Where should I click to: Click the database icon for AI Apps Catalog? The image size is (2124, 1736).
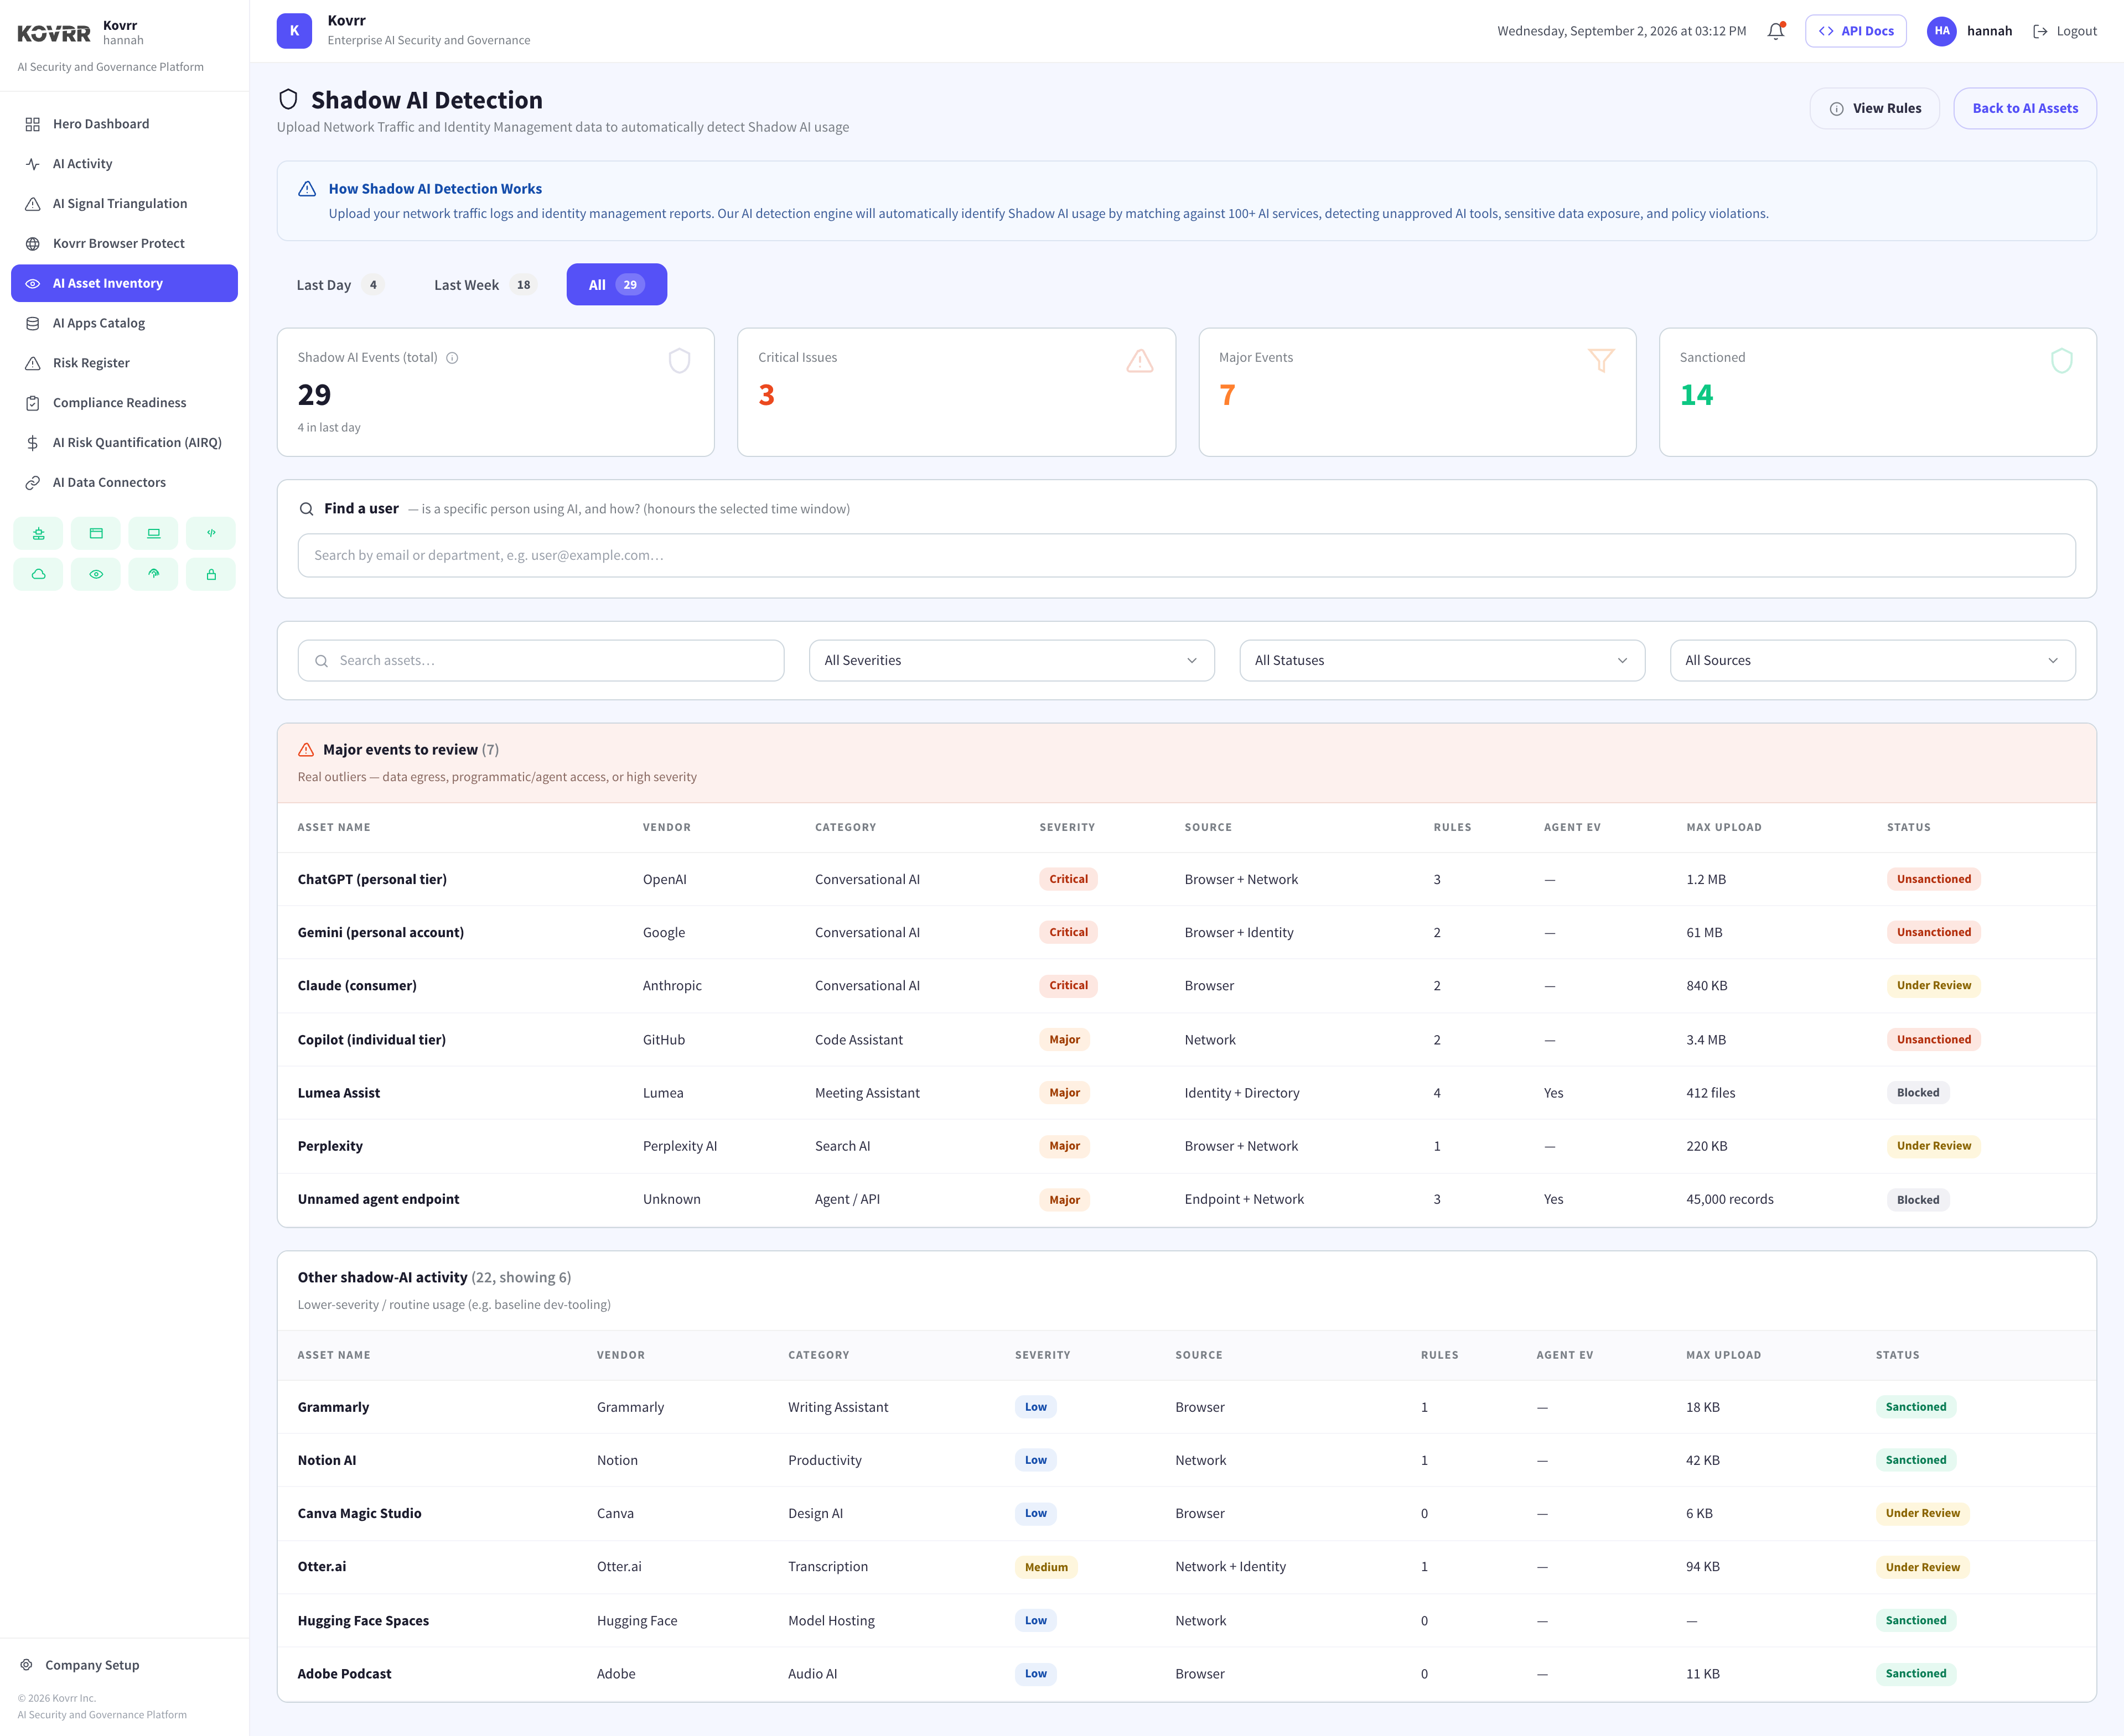click(x=33, y=323)
